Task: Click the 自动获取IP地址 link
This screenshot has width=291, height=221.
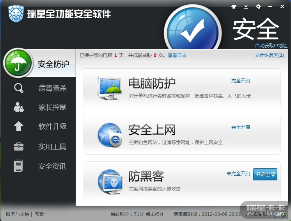Action: [x=271, y=46]
